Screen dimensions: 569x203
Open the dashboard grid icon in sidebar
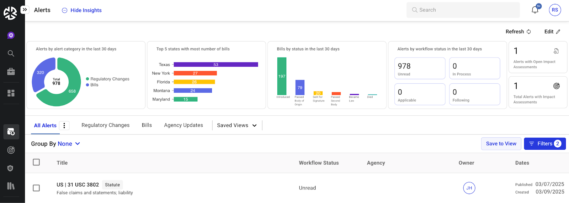coord(11,93)
